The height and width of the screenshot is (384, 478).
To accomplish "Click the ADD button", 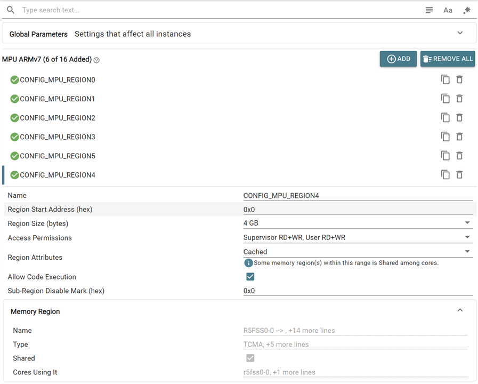I will [398, 59].
